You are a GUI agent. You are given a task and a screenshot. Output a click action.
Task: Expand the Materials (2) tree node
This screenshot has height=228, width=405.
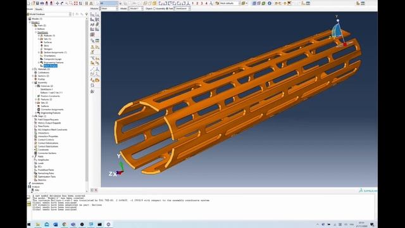pos(33,69)
